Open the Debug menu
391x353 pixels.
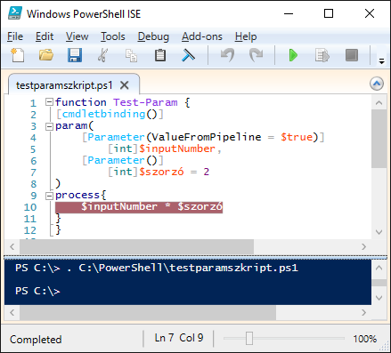(x=153, y=36)
